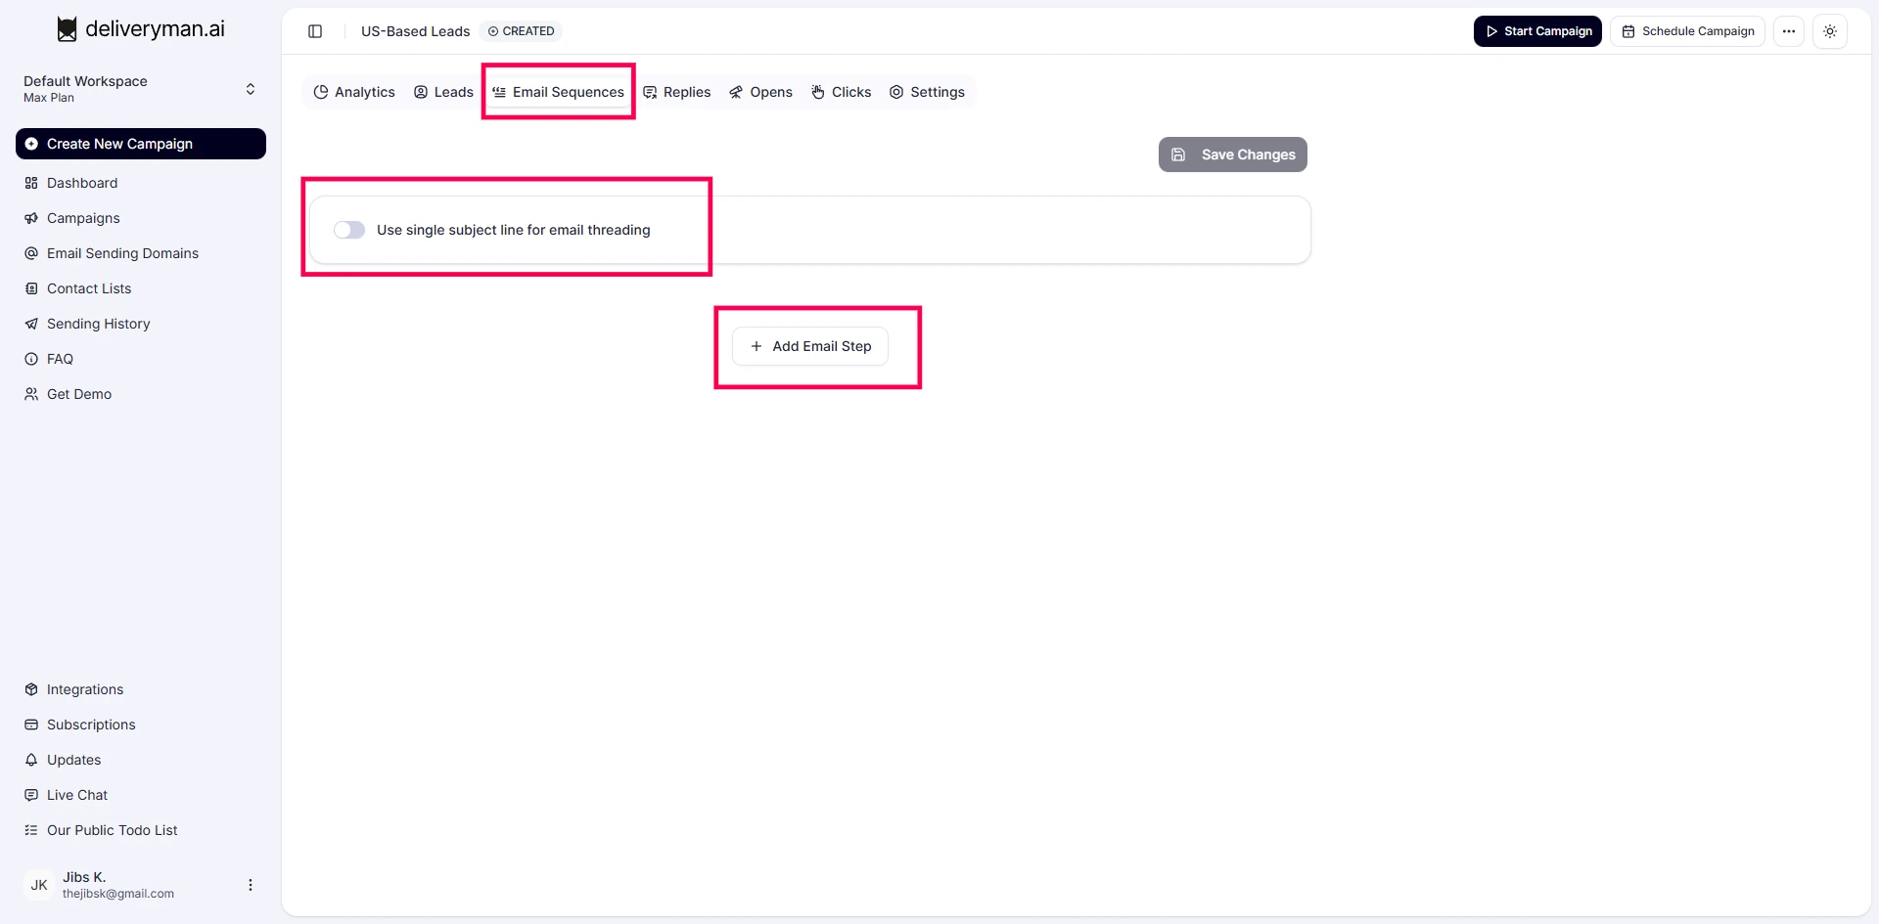The image size is (1879, 924).
Task: Open Updates bell in sidebar
Action: pyautogui.click(x=73, y=760)
